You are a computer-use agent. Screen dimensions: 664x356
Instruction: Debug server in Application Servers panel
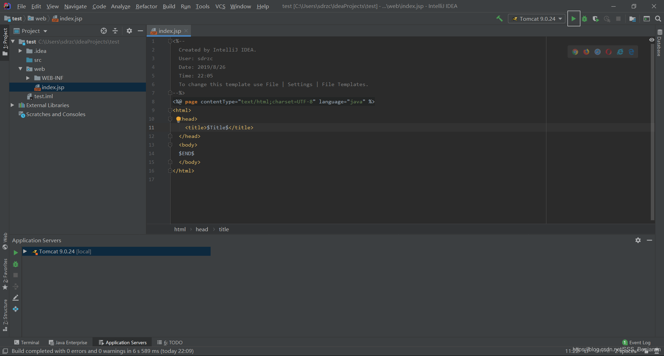pos(16,264)
